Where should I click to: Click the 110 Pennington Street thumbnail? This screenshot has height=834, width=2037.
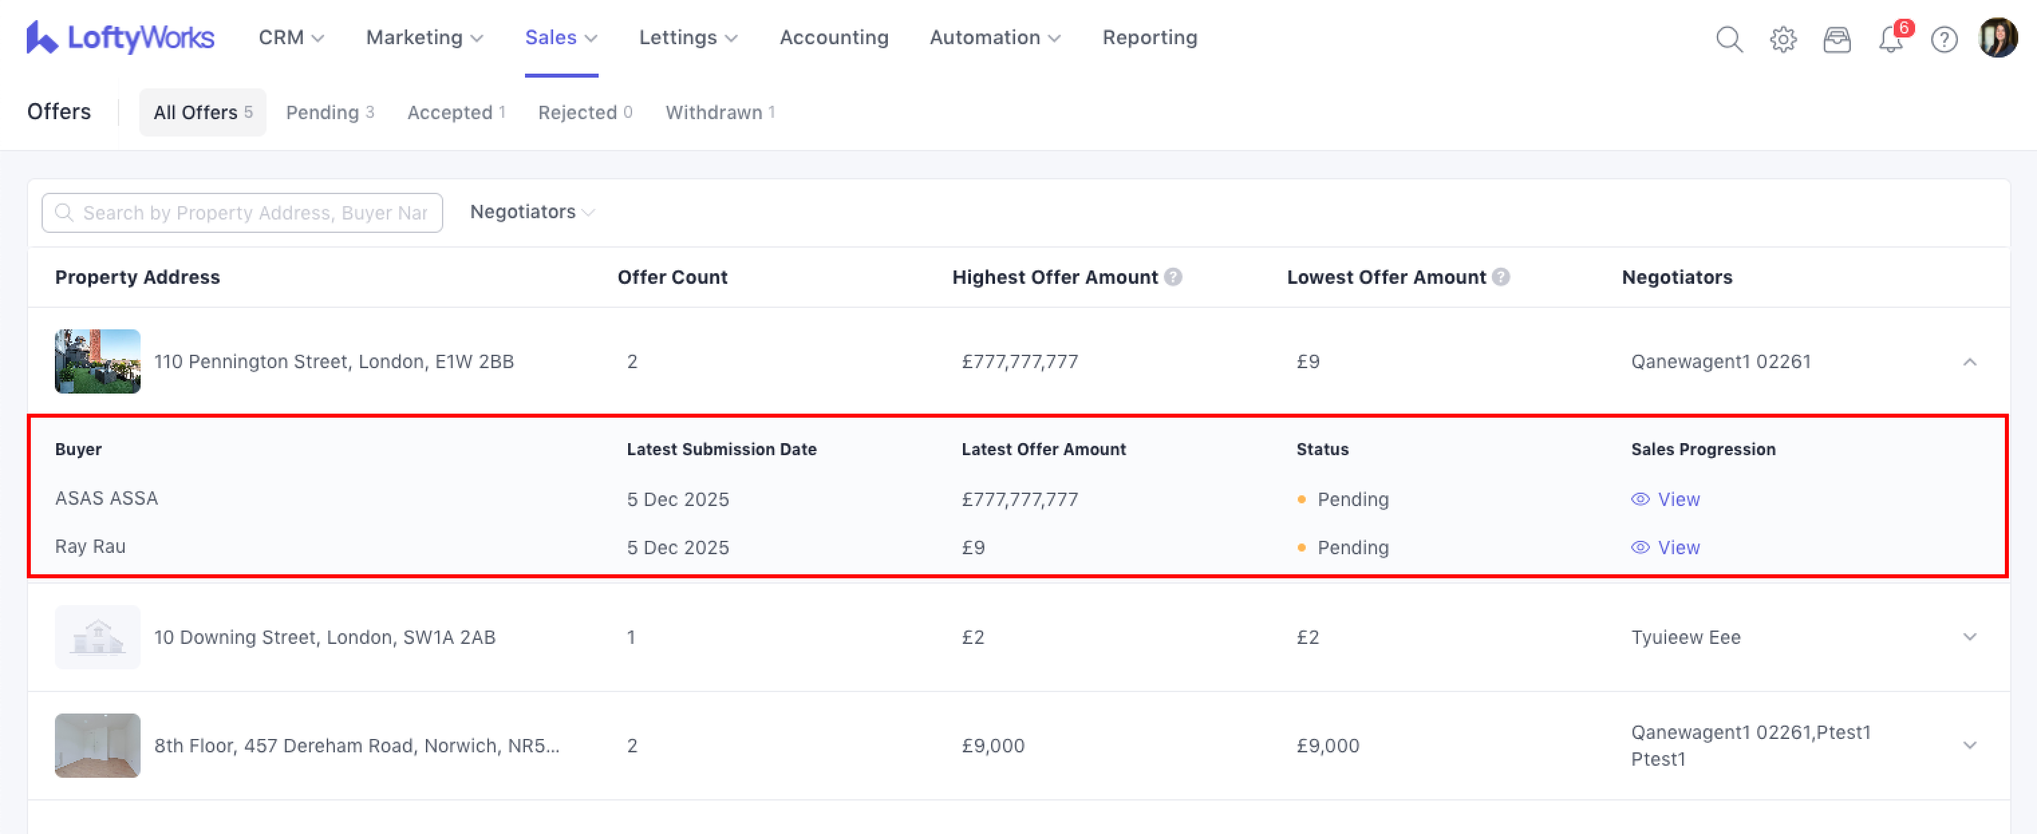(x=97, y=361)
